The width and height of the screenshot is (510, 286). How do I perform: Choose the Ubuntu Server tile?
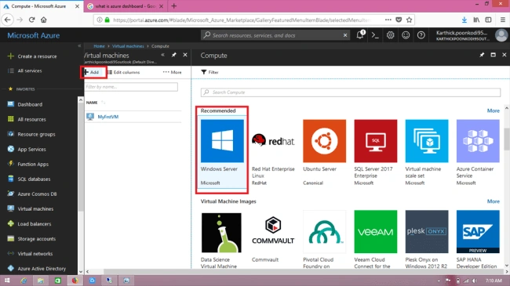[324, 153]
